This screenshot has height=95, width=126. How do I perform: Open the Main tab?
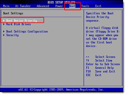(x=6, y=6)
